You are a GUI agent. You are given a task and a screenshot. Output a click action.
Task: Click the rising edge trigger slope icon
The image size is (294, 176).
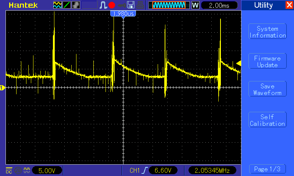145,170
